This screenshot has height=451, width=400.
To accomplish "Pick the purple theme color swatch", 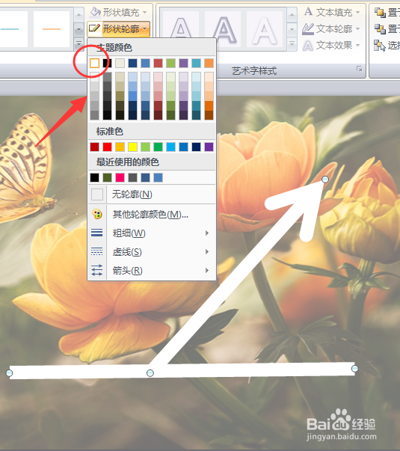I will click(183, 64).
